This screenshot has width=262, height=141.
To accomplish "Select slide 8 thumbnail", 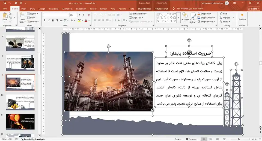I will point(20,63).
